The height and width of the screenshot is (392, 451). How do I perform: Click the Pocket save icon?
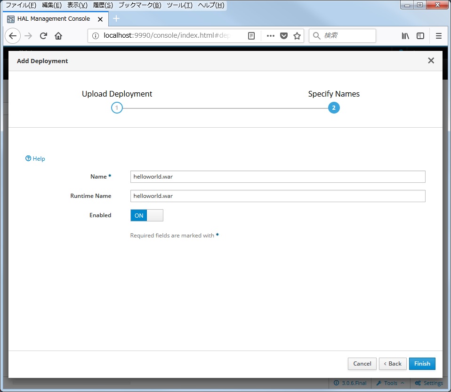point(283,35)
